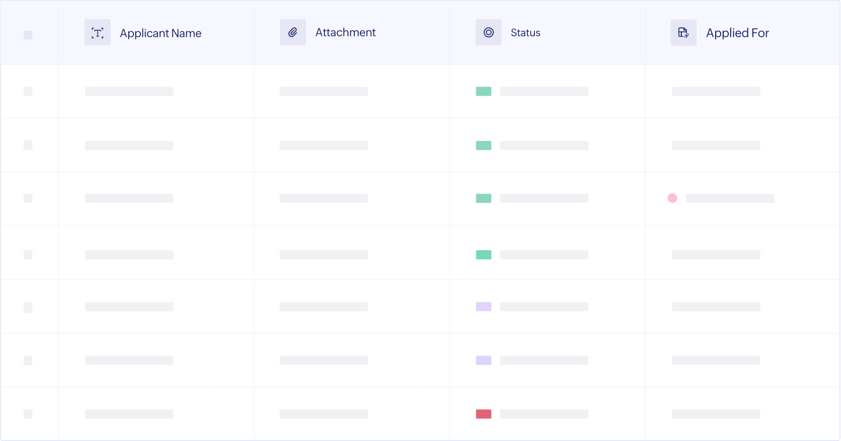The image size is (841, 441).
Task: Click the Status column target icon
Action: coord(488,32)
